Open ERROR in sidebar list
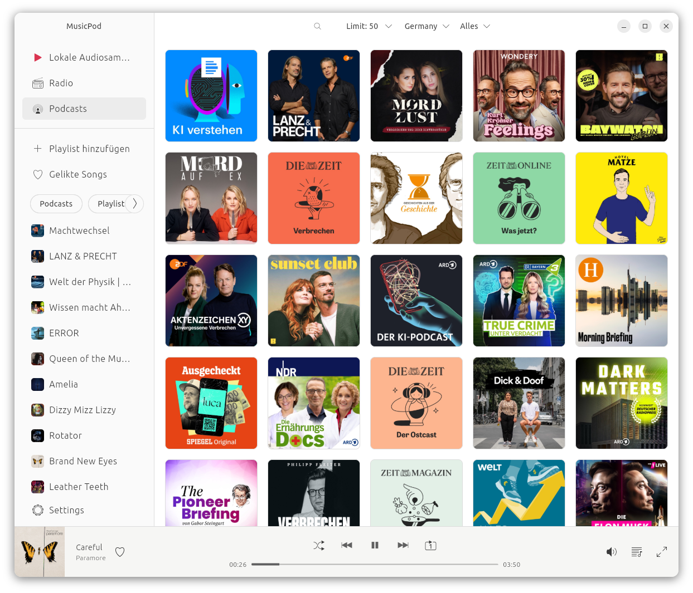Viewport: 693px width, 593px height. [84, 333]
